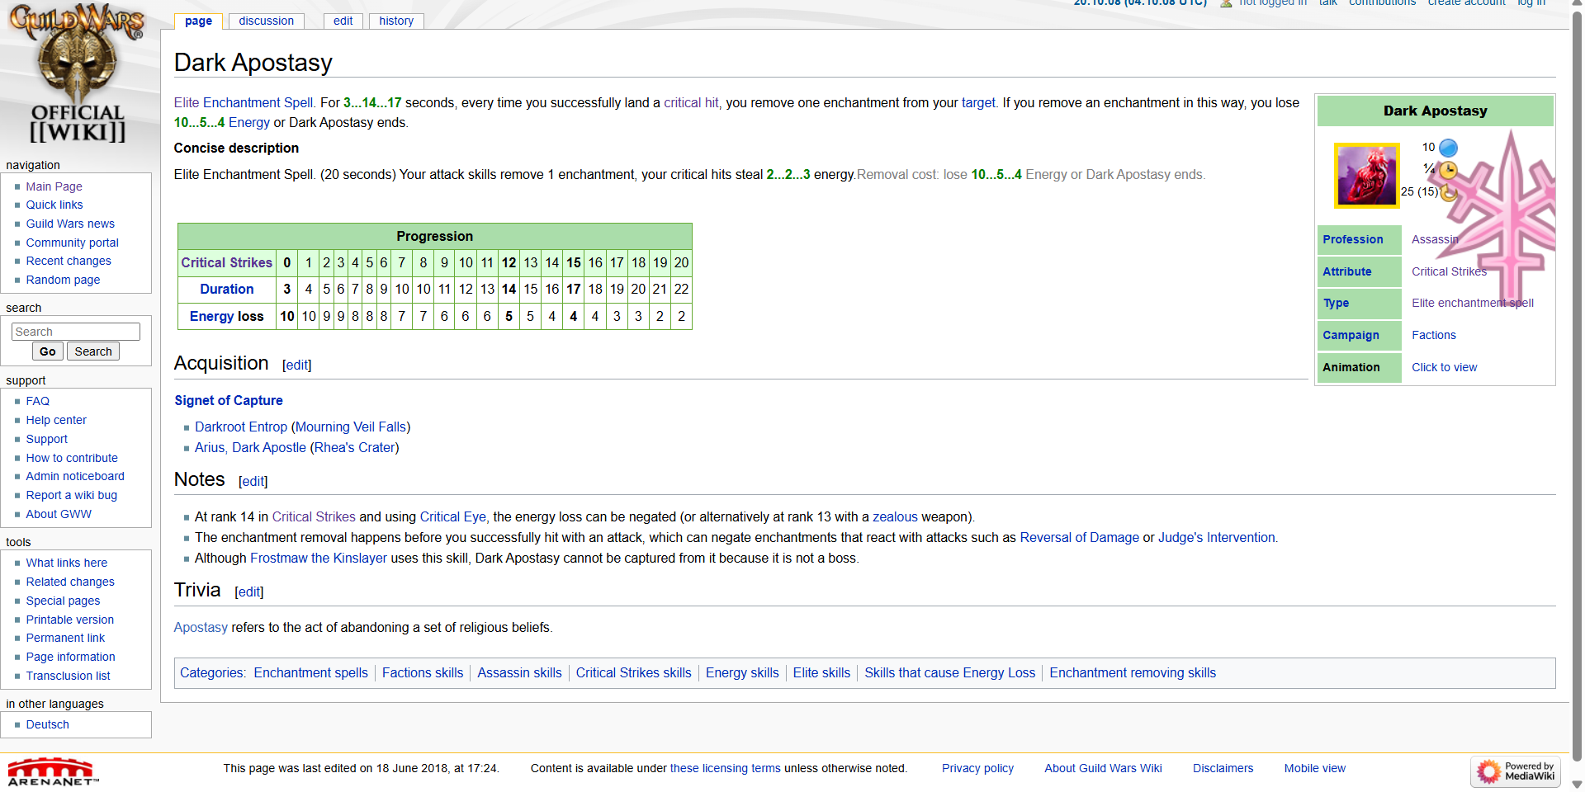Click the ArenaNet logo in footer

[x=52, y=771]
